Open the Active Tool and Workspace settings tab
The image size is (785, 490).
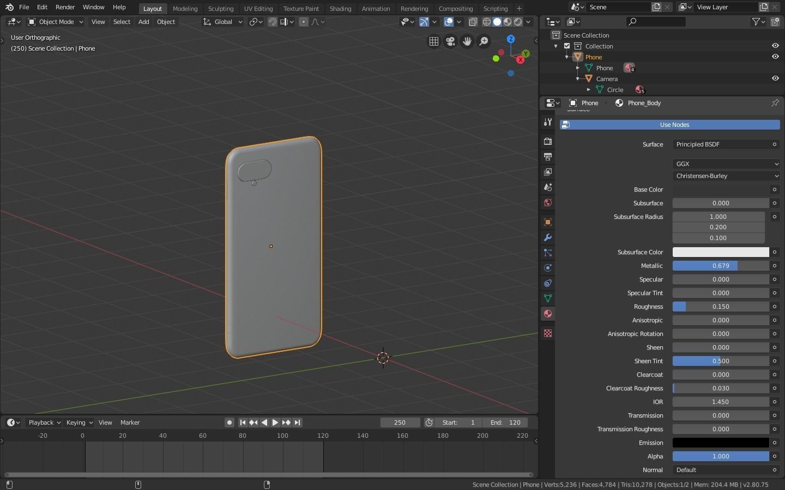coord(548,122)
